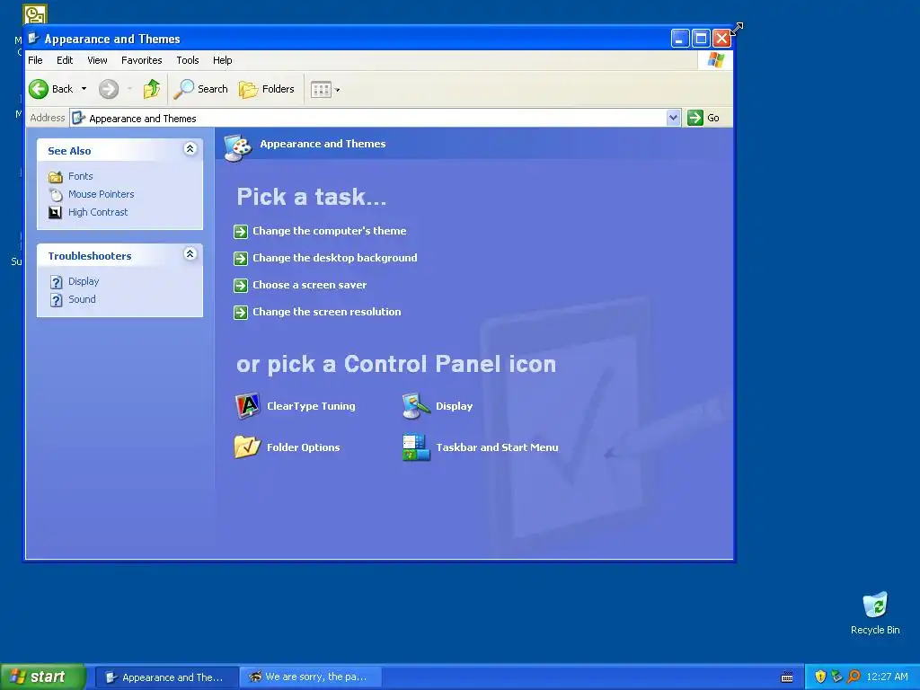Open the Back button history dropdown
The width and height of the screenshot is (920, 690).
click(x=84, y=89)
